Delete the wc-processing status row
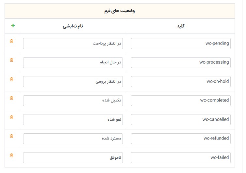This screenshot has width=246, height=173. [x=12, y=60]
